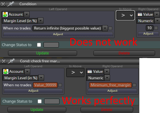Open Is Above operator dropdown in lower panel
Image resolution: width=160 pixels, height=113 pixels.
75,72
